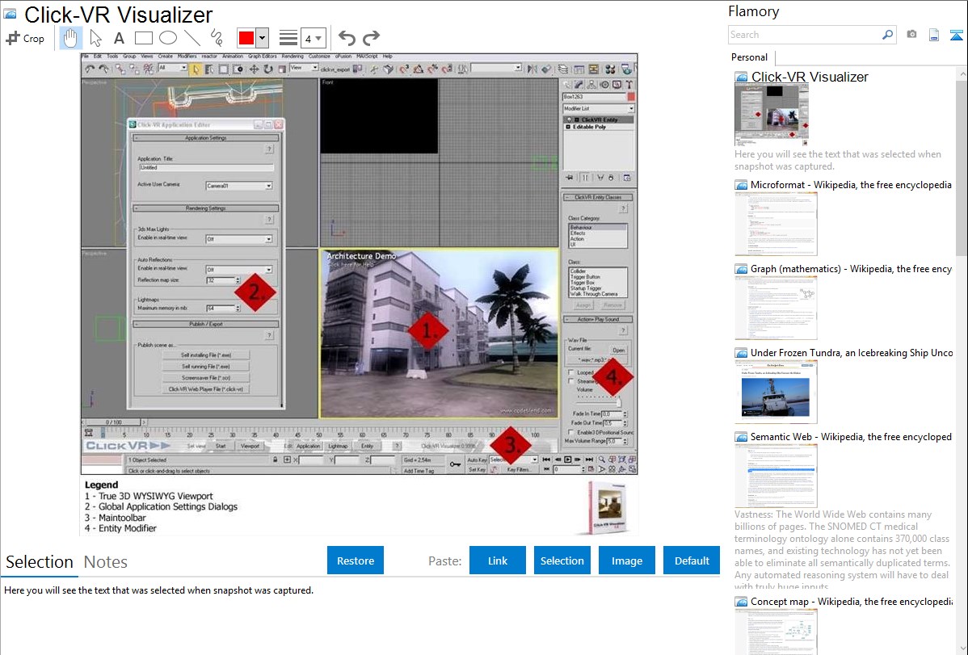Click the box packaging image beside the Legend
The height and width of the screenshot is (655, 968).
[607, 507]
